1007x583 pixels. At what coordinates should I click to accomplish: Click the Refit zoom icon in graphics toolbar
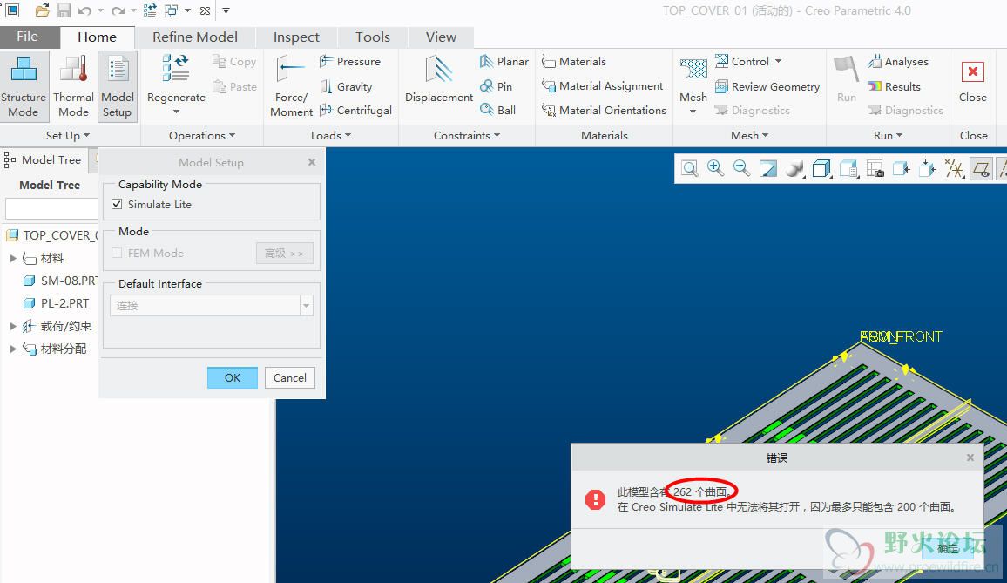(x=689, y=168)
